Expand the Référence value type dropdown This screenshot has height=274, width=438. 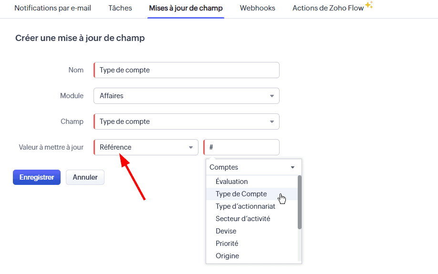tap(146, 147)
